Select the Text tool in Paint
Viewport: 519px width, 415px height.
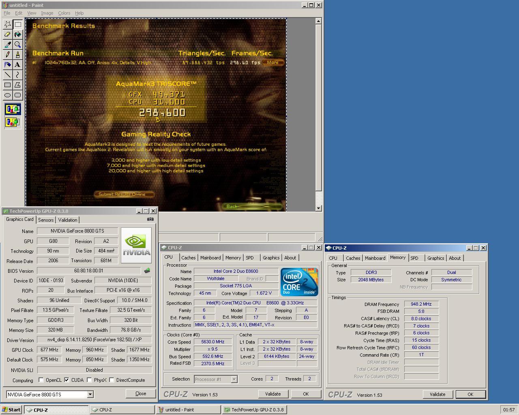pos(18,65)
